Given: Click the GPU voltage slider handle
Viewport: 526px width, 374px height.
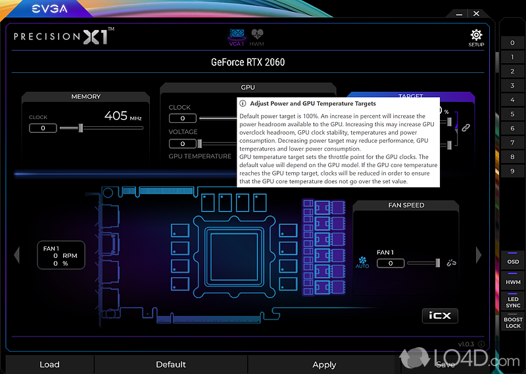Looking at the screenshot, I should (x=200, y=144).
